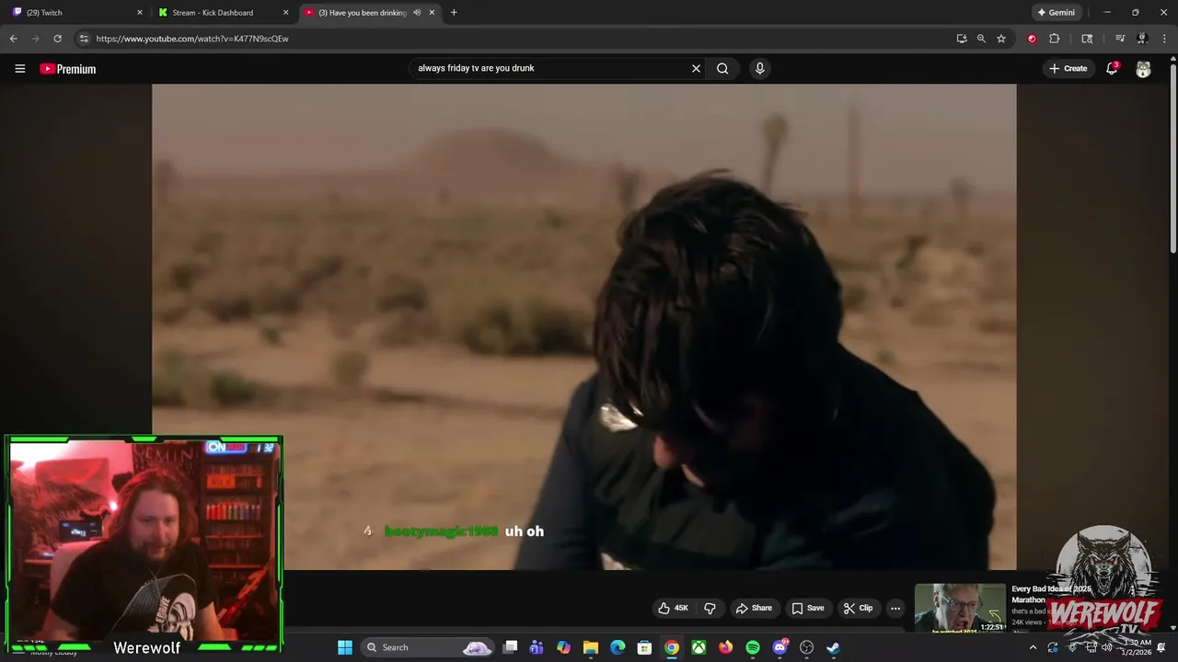This screenshot has width=1178, height=662.
Task: Open more actions three-dot menu
Action: pyautogui.click(x=895, y=608)
